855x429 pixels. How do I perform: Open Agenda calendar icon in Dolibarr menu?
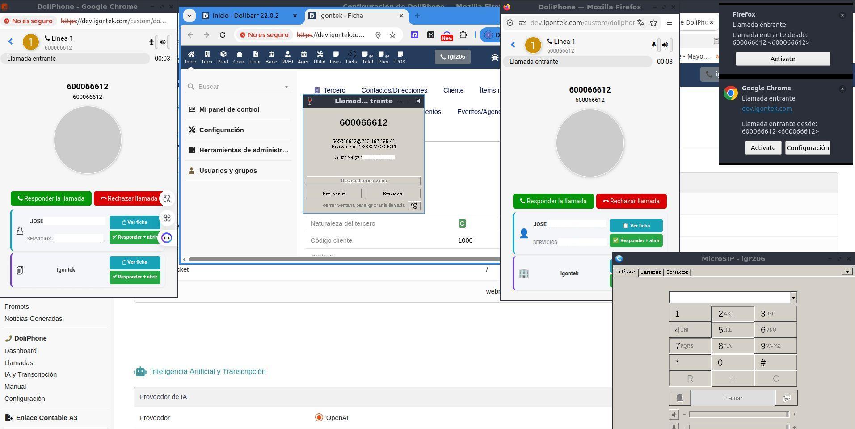click(x=303, y=57)
